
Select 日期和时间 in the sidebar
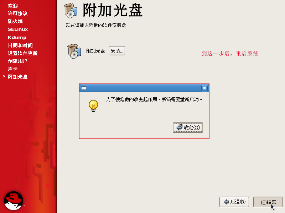(x=20, y=45)
